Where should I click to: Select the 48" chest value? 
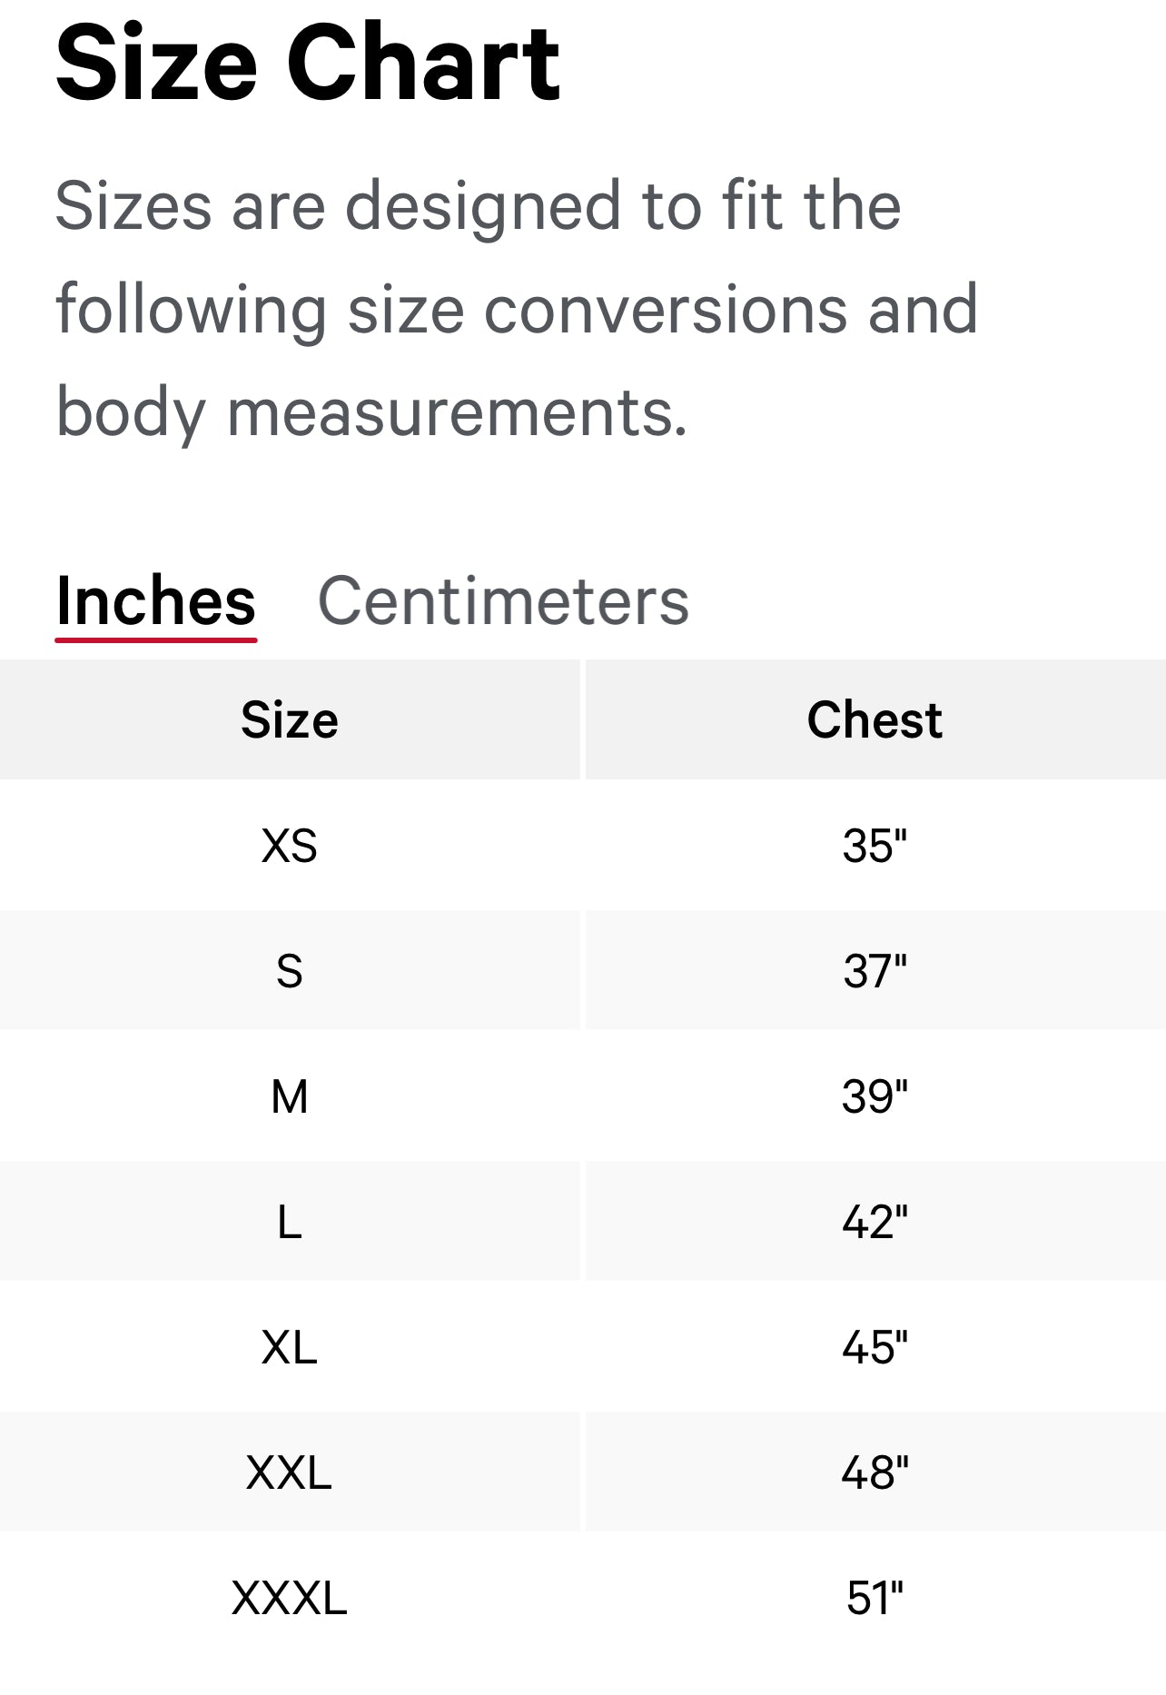click(x=874, y=1472)
